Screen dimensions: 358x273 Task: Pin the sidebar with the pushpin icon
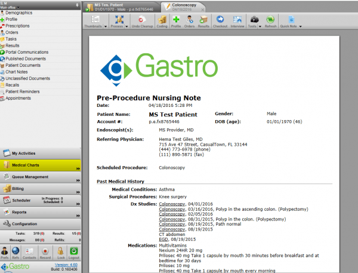77,5
